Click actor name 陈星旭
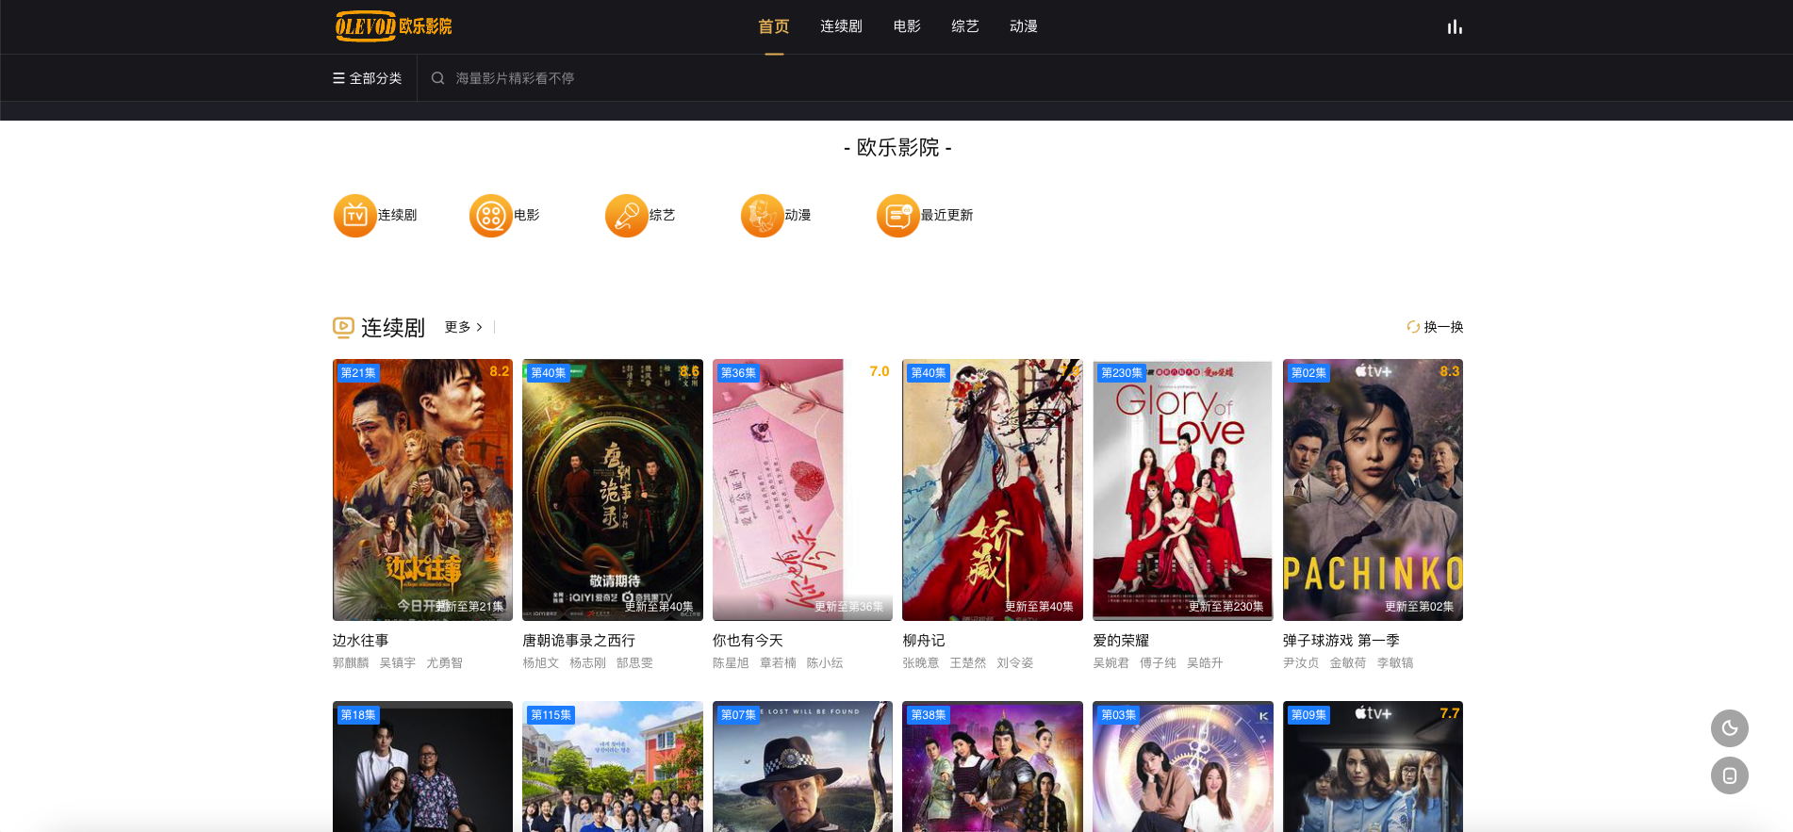The image size is (1793, 832). (x=731, y=663)
